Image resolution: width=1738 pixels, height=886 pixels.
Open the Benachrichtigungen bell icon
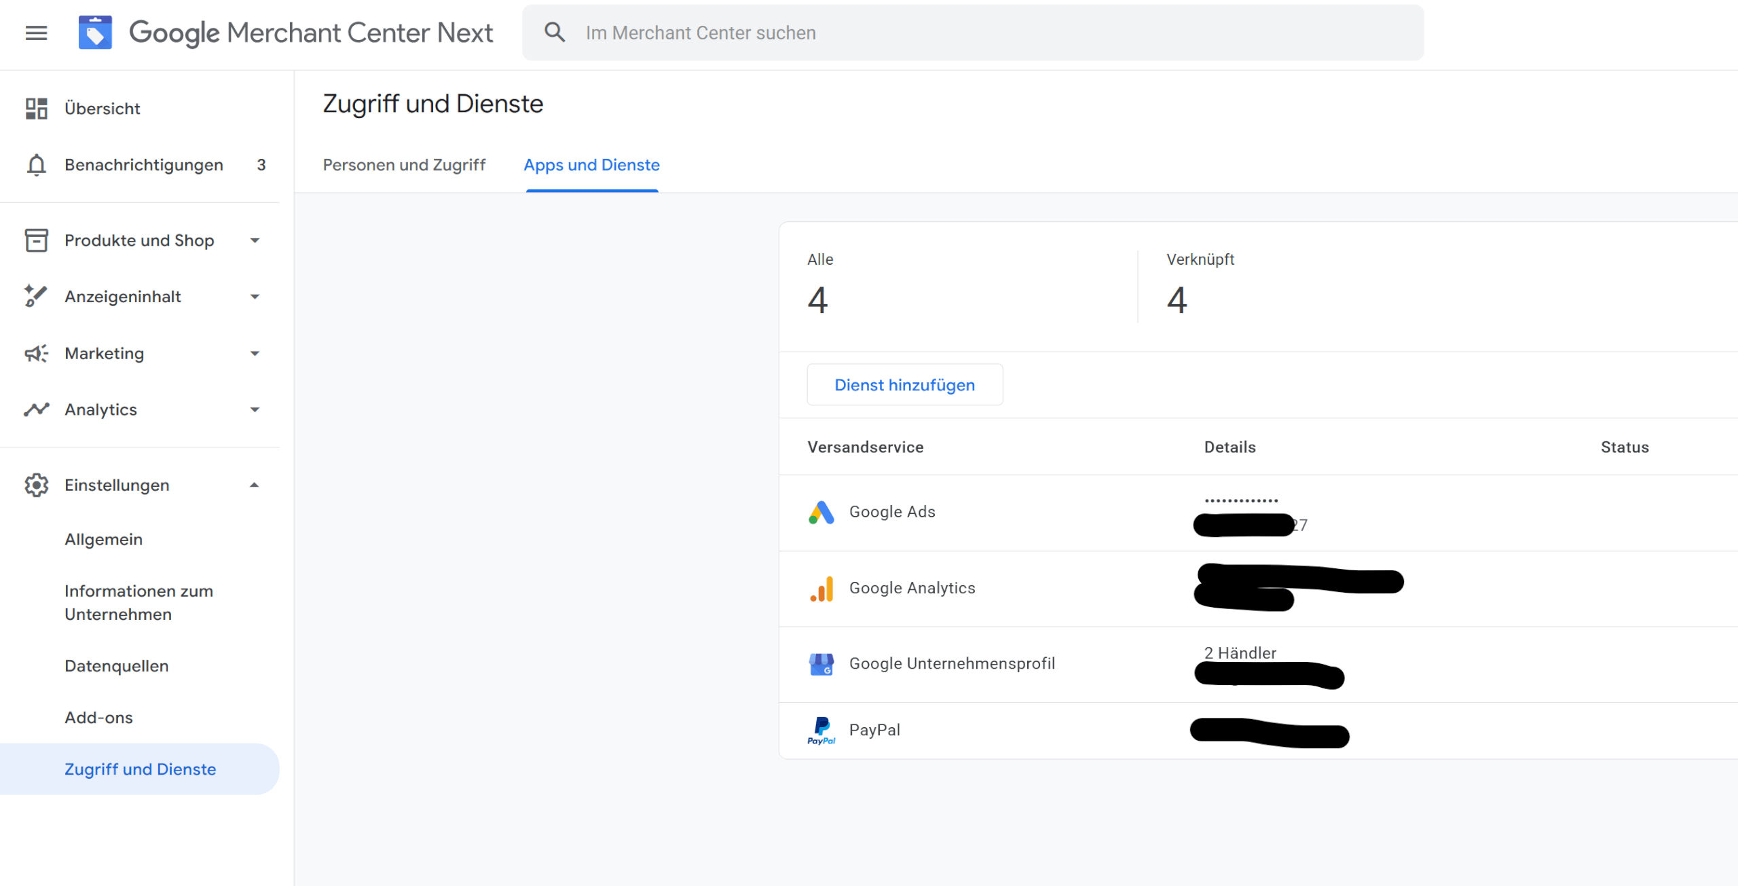tap(35, 164)
